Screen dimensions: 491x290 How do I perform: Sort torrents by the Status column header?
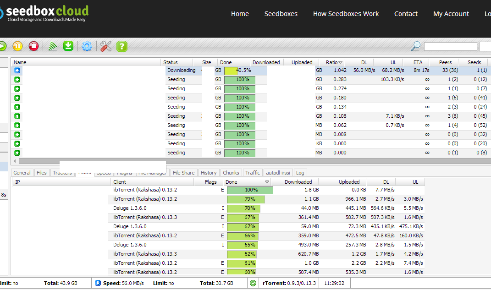click(x=177, y=62)
